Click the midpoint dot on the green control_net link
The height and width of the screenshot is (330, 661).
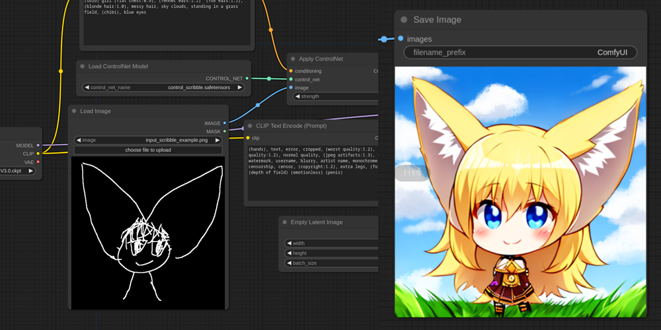tap(269, 79)
